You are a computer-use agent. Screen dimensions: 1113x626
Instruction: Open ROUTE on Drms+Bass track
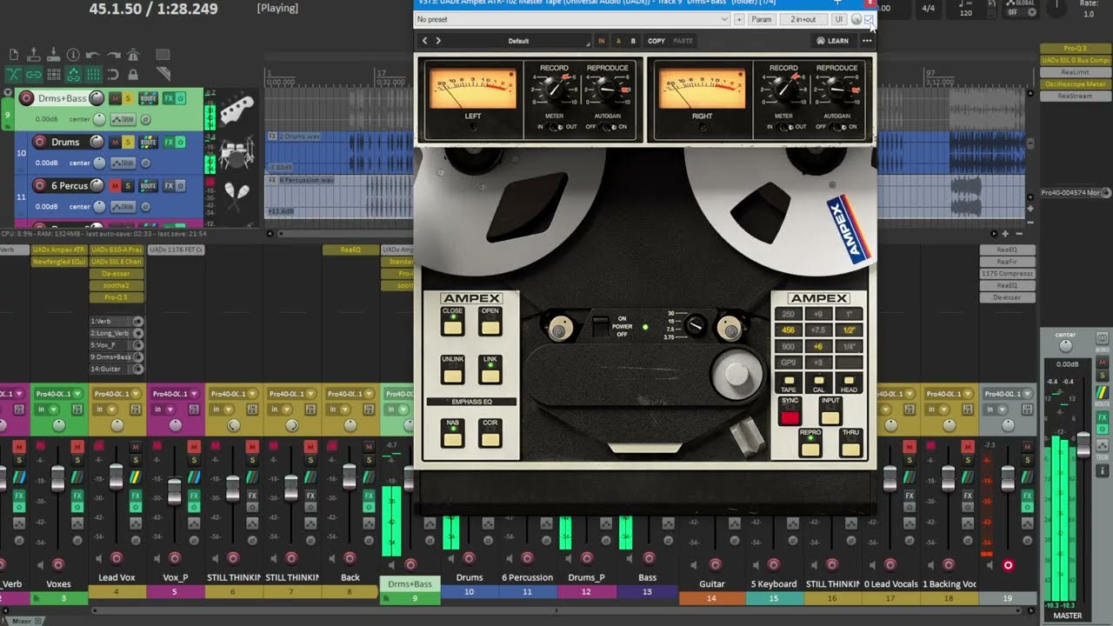tap(148, 98)
